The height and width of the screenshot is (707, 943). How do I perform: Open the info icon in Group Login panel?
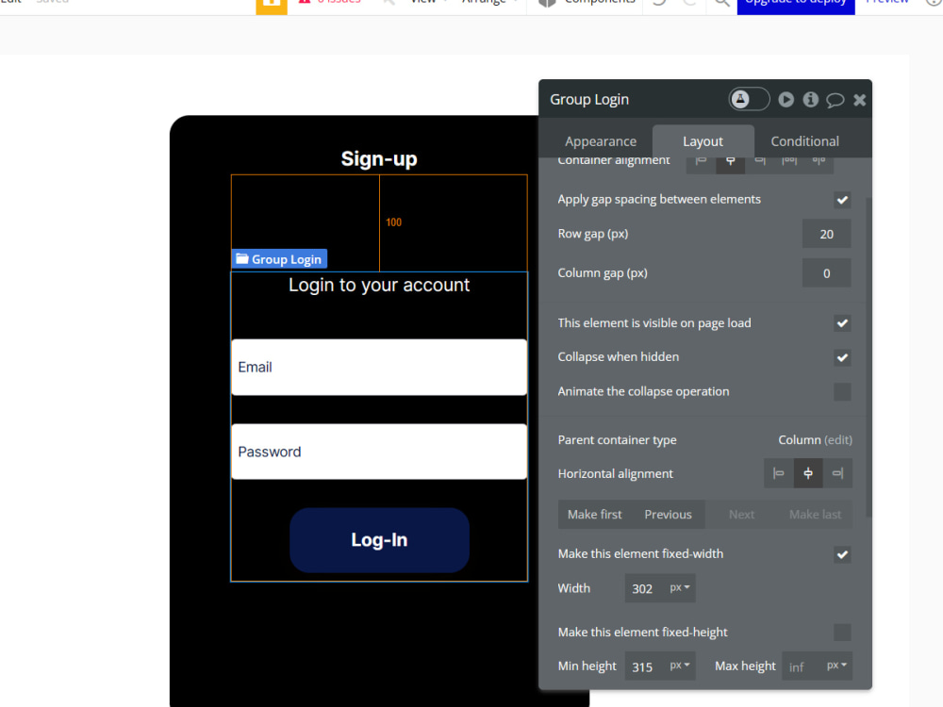(x=811, y=99)
